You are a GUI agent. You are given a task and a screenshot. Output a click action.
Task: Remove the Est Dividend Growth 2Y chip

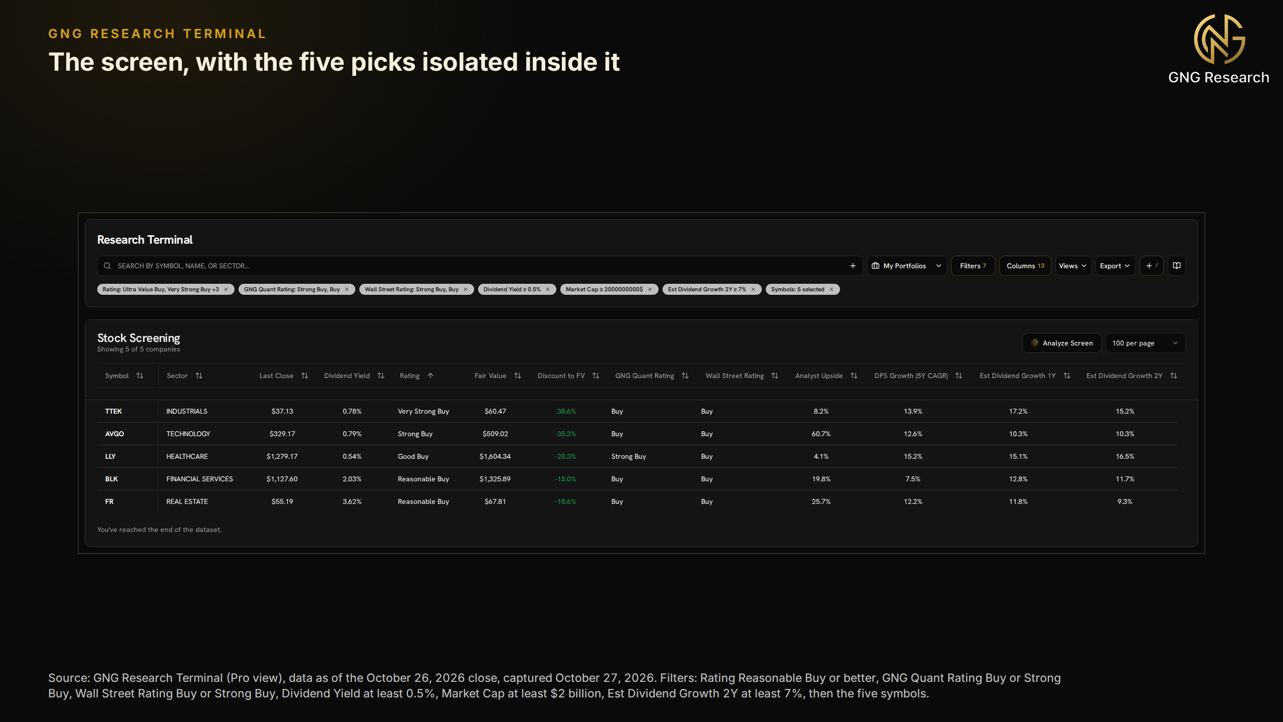[753, 289]
